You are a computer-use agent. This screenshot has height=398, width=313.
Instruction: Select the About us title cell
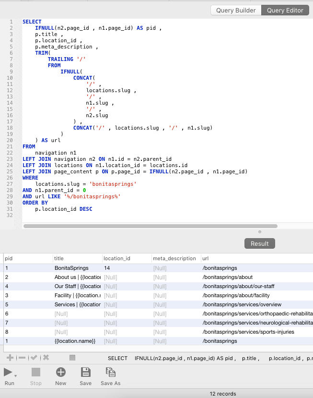pos(77,277)
